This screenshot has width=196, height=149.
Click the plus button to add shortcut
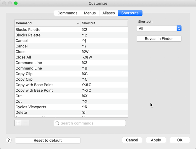[x=18, y=123]
